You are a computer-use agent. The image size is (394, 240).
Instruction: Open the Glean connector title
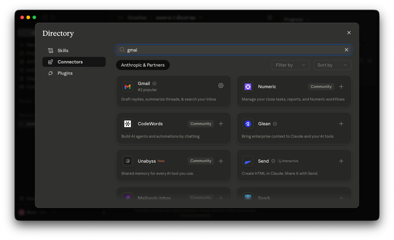pyautogui.click(x=264, y=124)
